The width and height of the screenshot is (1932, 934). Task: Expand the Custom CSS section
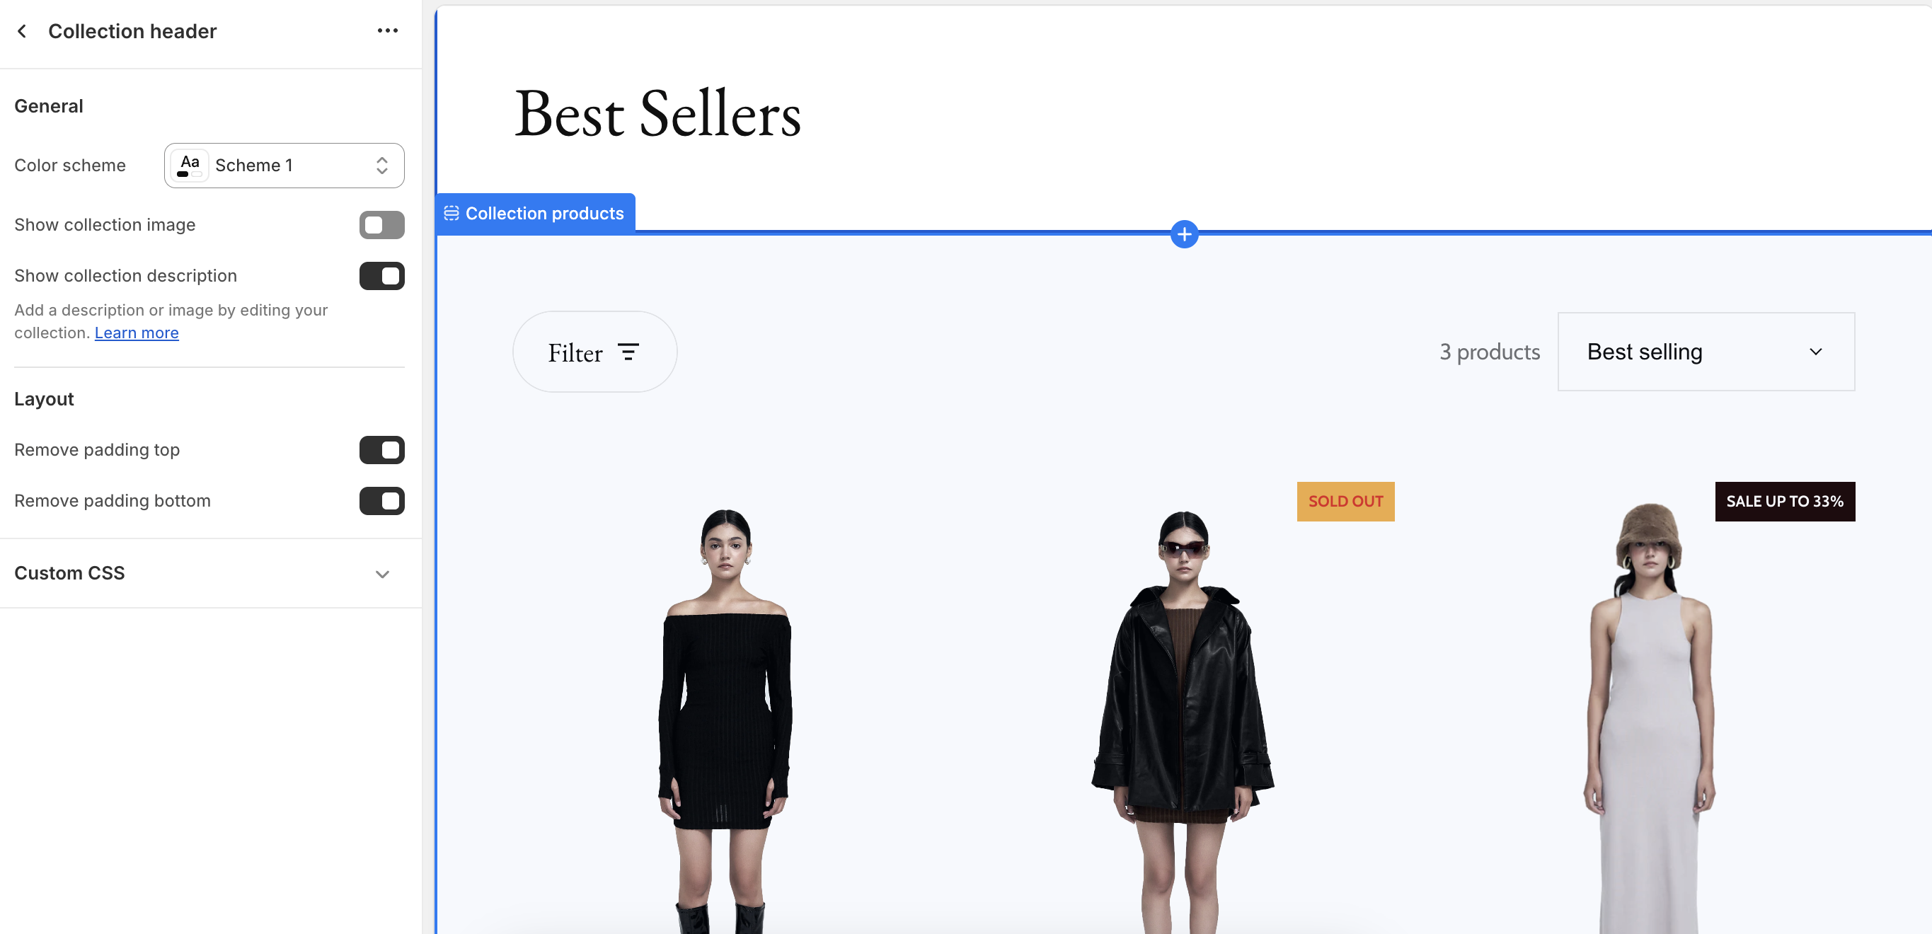click(x=210, y=573)
